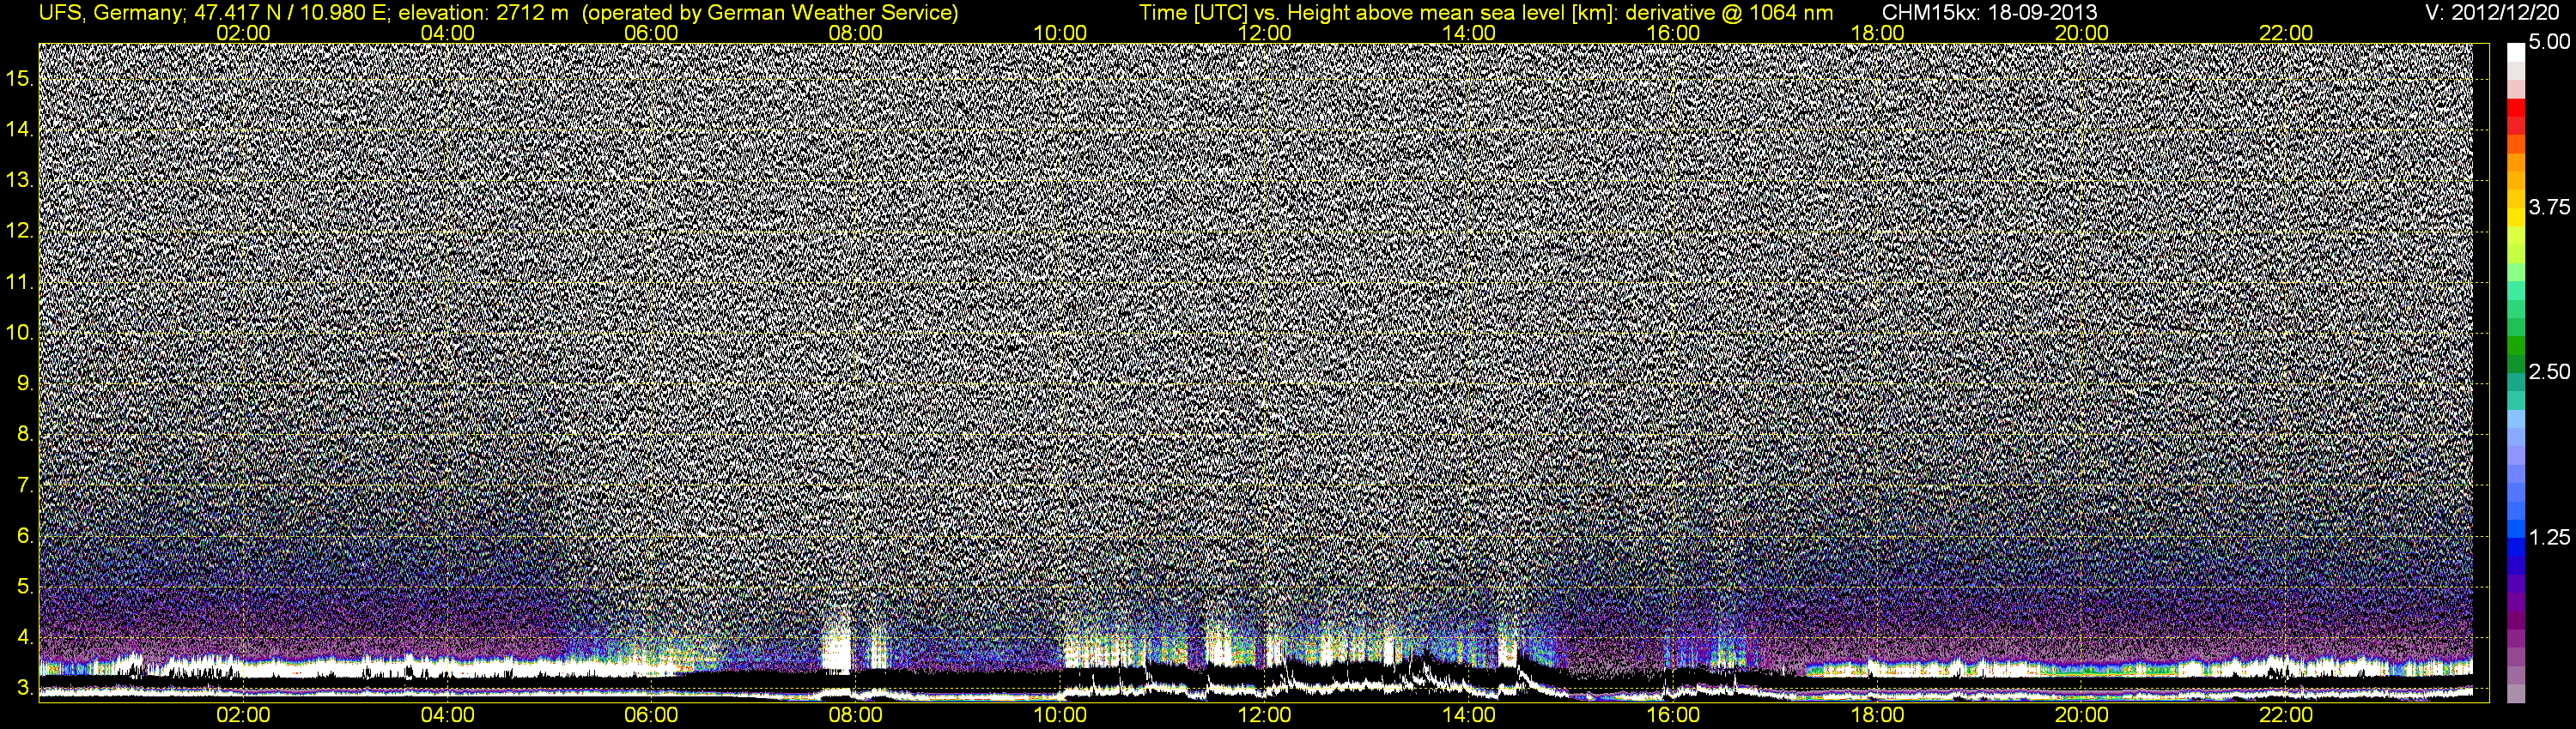Click the height axis label '5.'

pos(25,587)
